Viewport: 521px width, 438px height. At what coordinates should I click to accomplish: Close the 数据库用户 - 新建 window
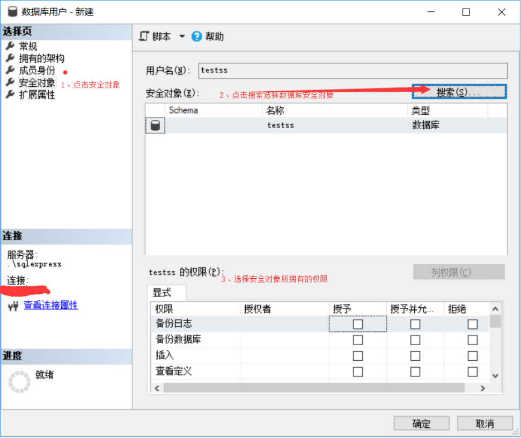501,12
